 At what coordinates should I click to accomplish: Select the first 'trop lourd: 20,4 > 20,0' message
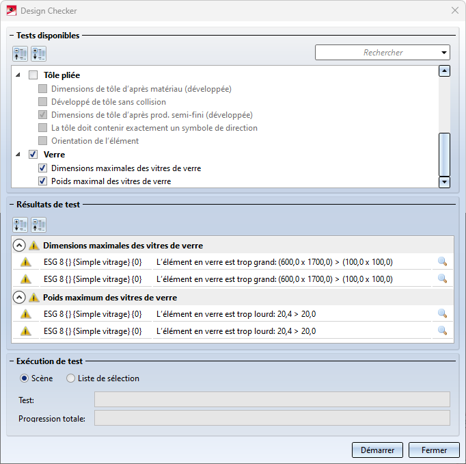[236, 314]
